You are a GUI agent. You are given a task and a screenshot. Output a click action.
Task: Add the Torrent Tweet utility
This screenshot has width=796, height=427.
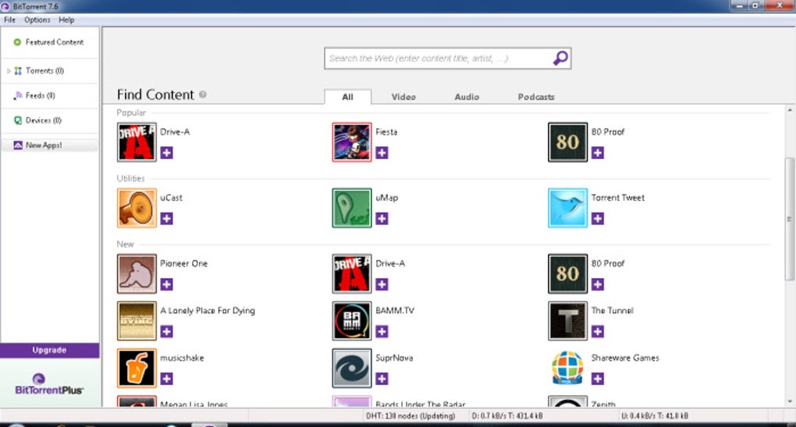(x=598, y=219)
